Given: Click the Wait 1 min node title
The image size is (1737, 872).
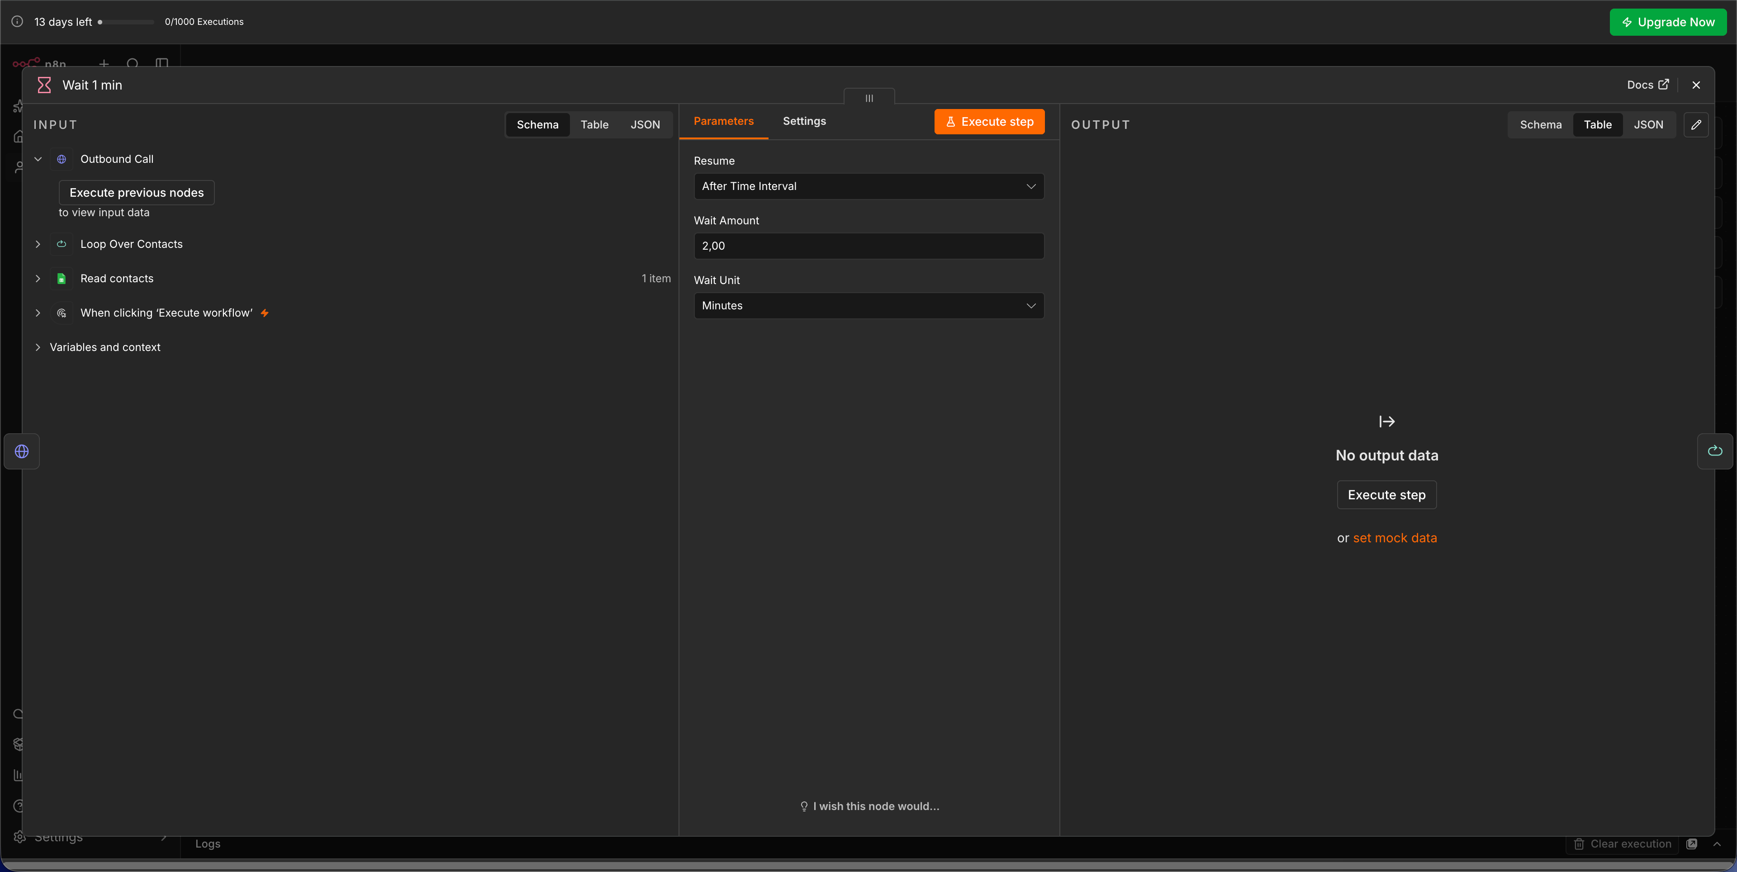Looking at the screenshot, I should [92, 85].
